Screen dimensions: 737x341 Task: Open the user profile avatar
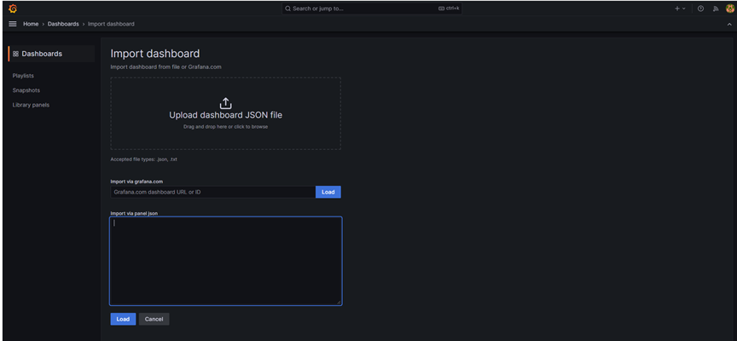point(730,9)
